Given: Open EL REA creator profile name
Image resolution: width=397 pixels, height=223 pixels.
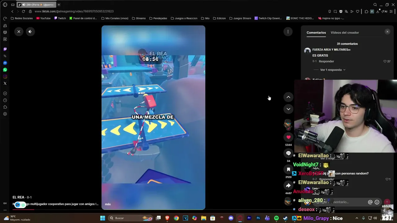Looking at the screenshot, I should pos(18,197).
